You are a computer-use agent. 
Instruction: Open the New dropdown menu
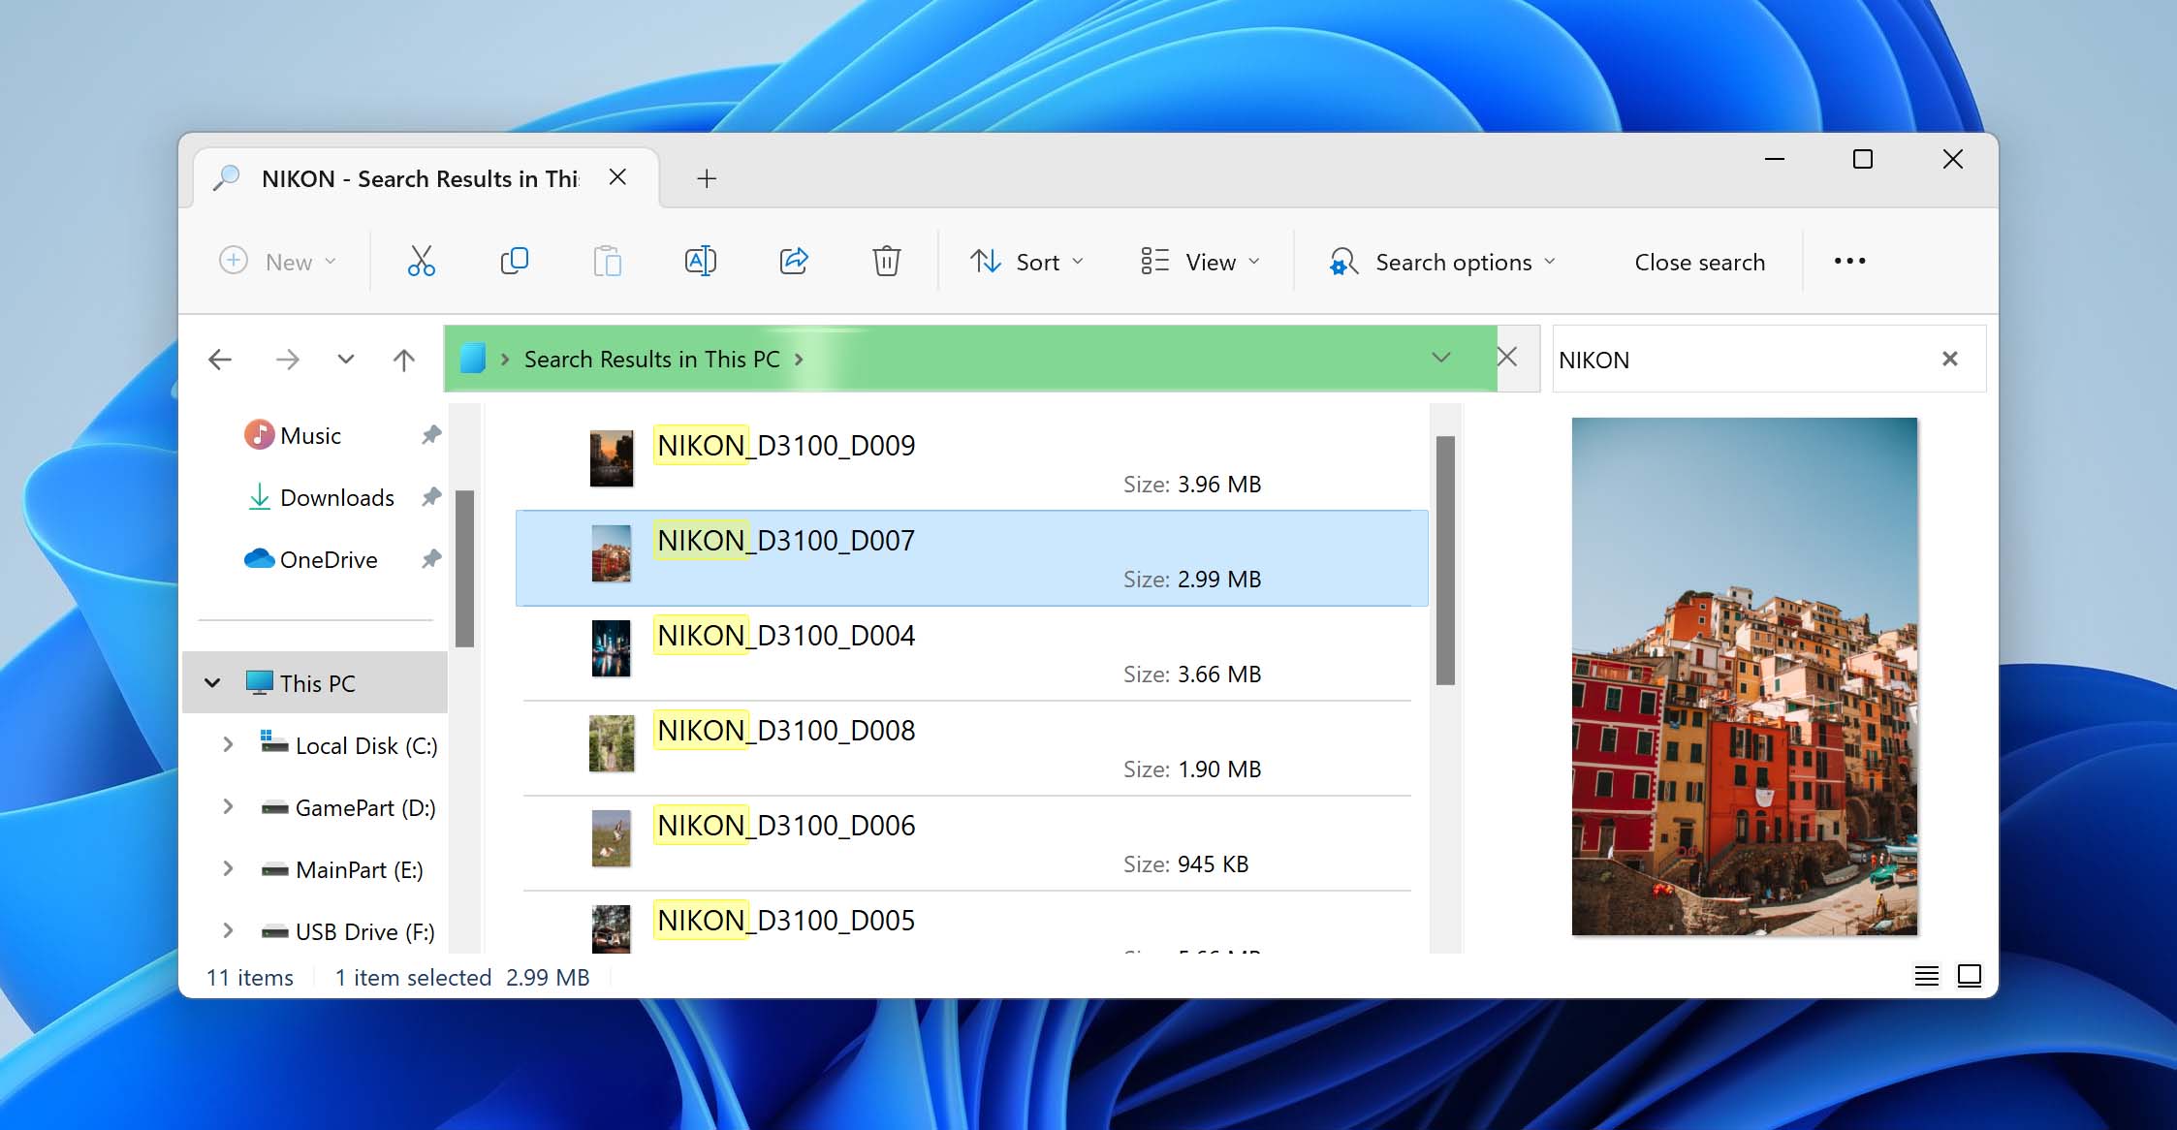tap(277, 262)
